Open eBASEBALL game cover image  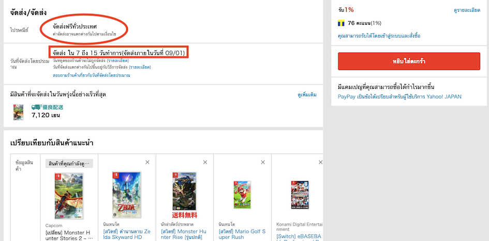point(300,195)
